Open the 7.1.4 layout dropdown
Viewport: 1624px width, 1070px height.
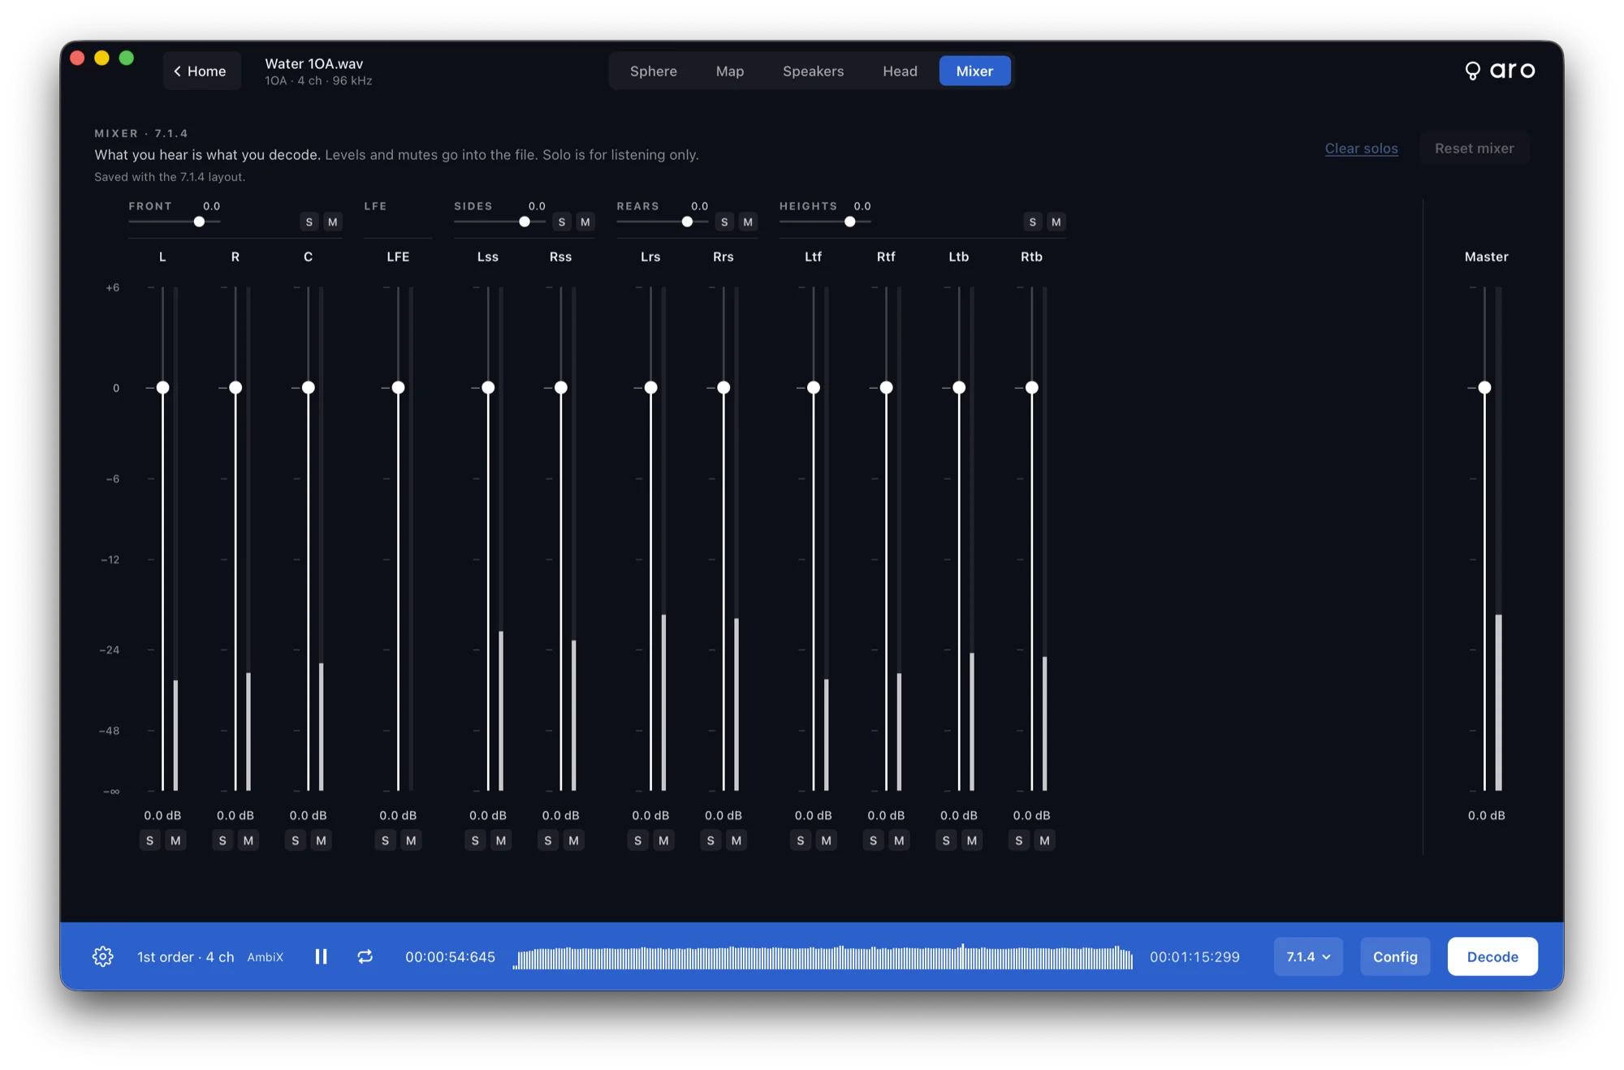coord(1308,956)
